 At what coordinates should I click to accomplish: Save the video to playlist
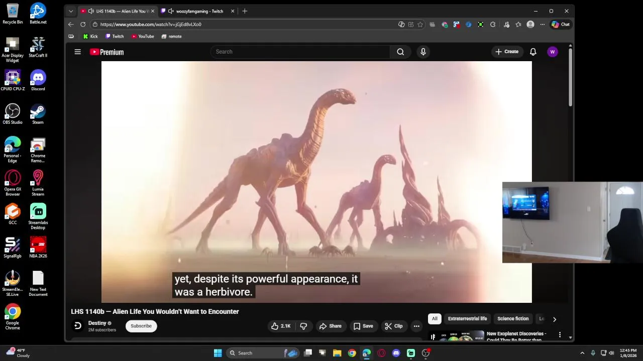tap(363, 326)
